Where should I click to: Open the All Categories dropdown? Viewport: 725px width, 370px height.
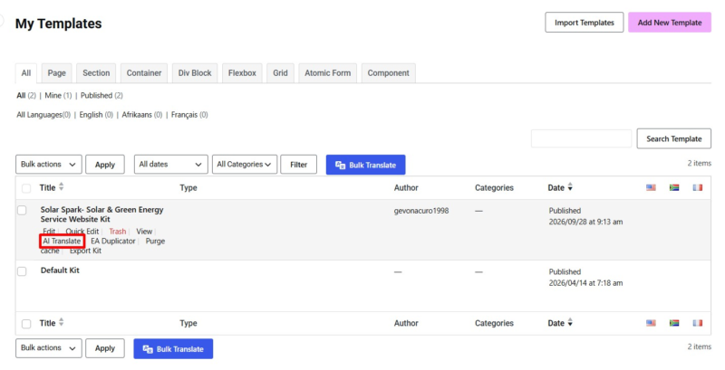tap(244, 165)
